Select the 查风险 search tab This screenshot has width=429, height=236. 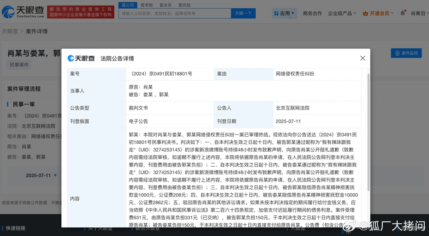pyautogui.click(x=184, y=5)
